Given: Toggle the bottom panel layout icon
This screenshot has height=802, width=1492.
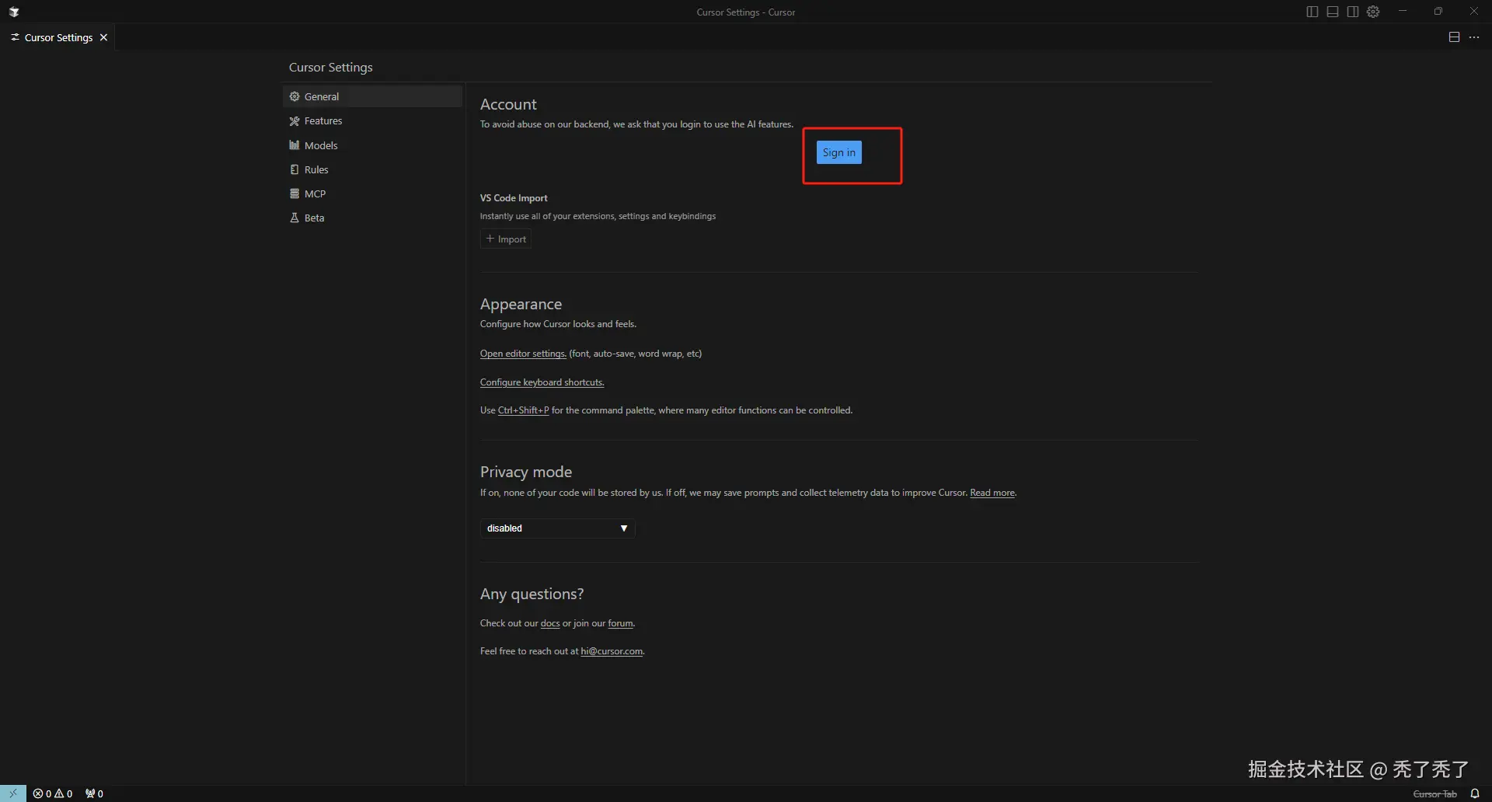Looking at the screenshot, I should click(x=1333, y=12).
